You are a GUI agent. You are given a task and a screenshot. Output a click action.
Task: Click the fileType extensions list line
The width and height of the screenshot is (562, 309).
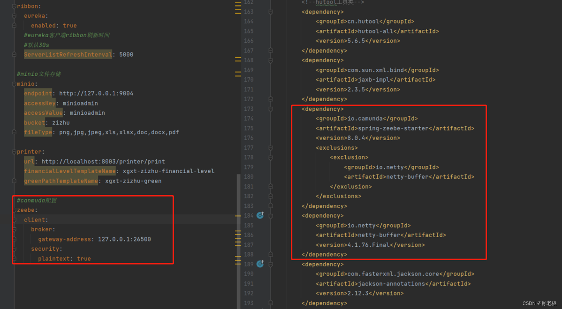click(102, 132)
